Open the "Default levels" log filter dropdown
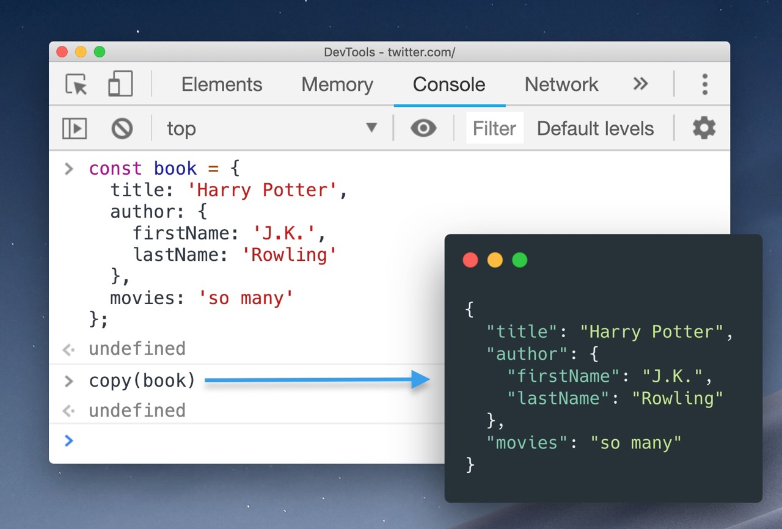This screenshot has height=529, width=782. coord(596,128)
